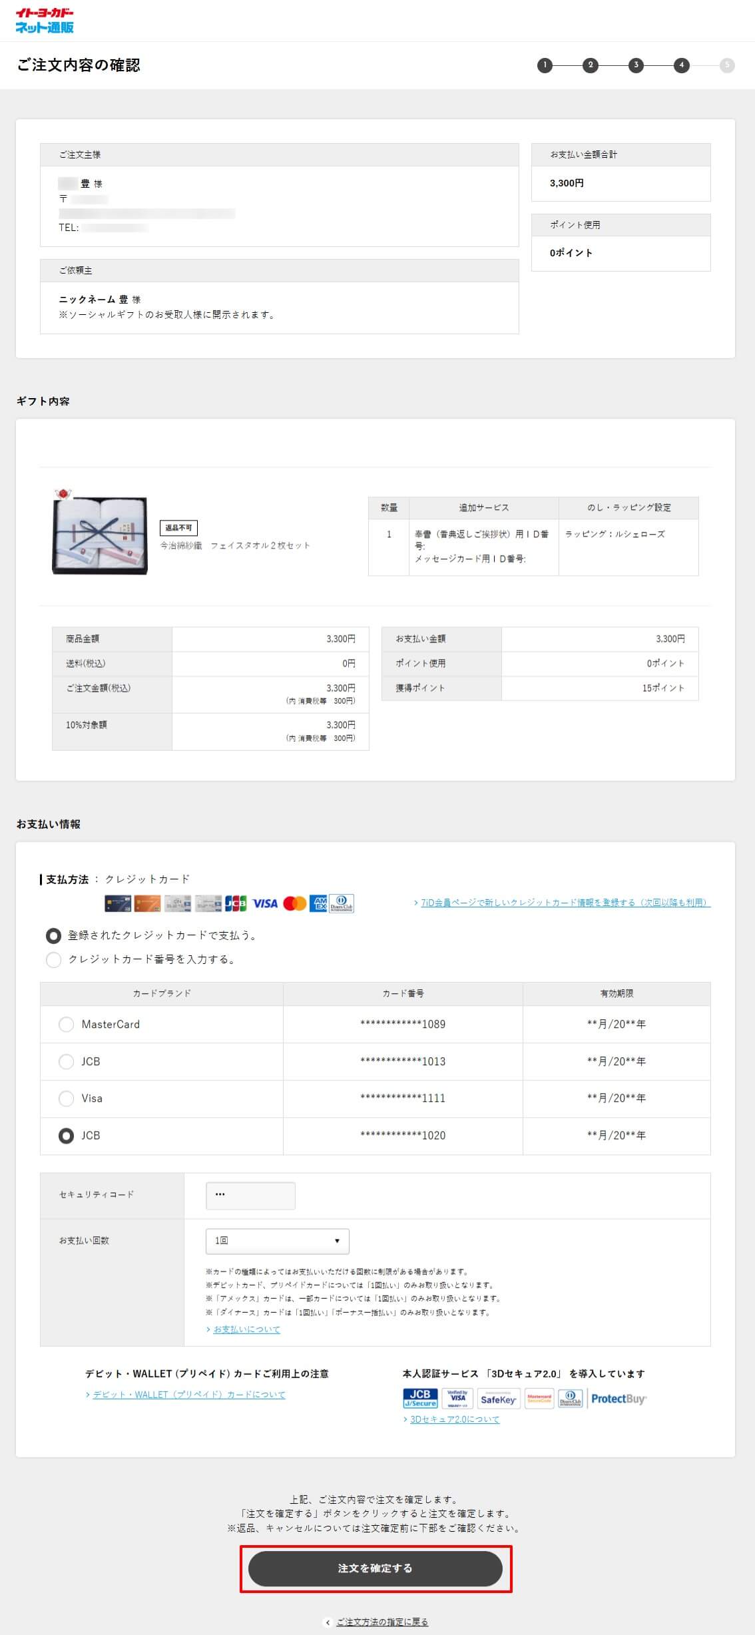
Task: Choose the Visa card ending in 1111
Action: (66, 1098)
